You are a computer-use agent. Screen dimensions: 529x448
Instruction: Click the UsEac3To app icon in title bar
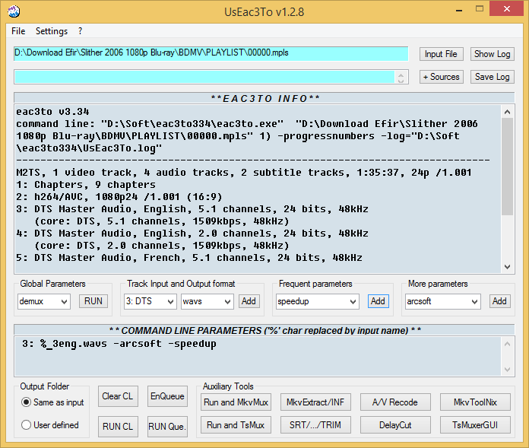[14, 11]
